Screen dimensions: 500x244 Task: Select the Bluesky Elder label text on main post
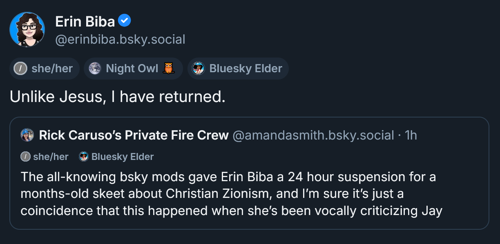point(246,69)
